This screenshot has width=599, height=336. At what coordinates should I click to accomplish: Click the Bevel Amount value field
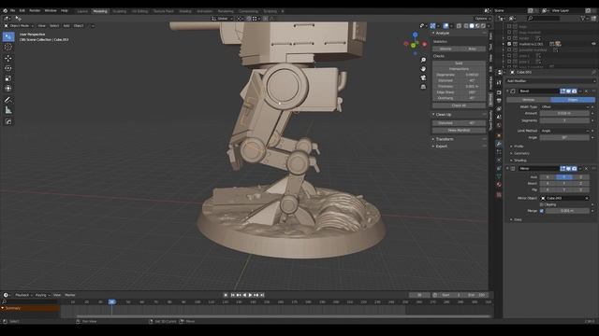pyautogui.click(x=564, y=113)
